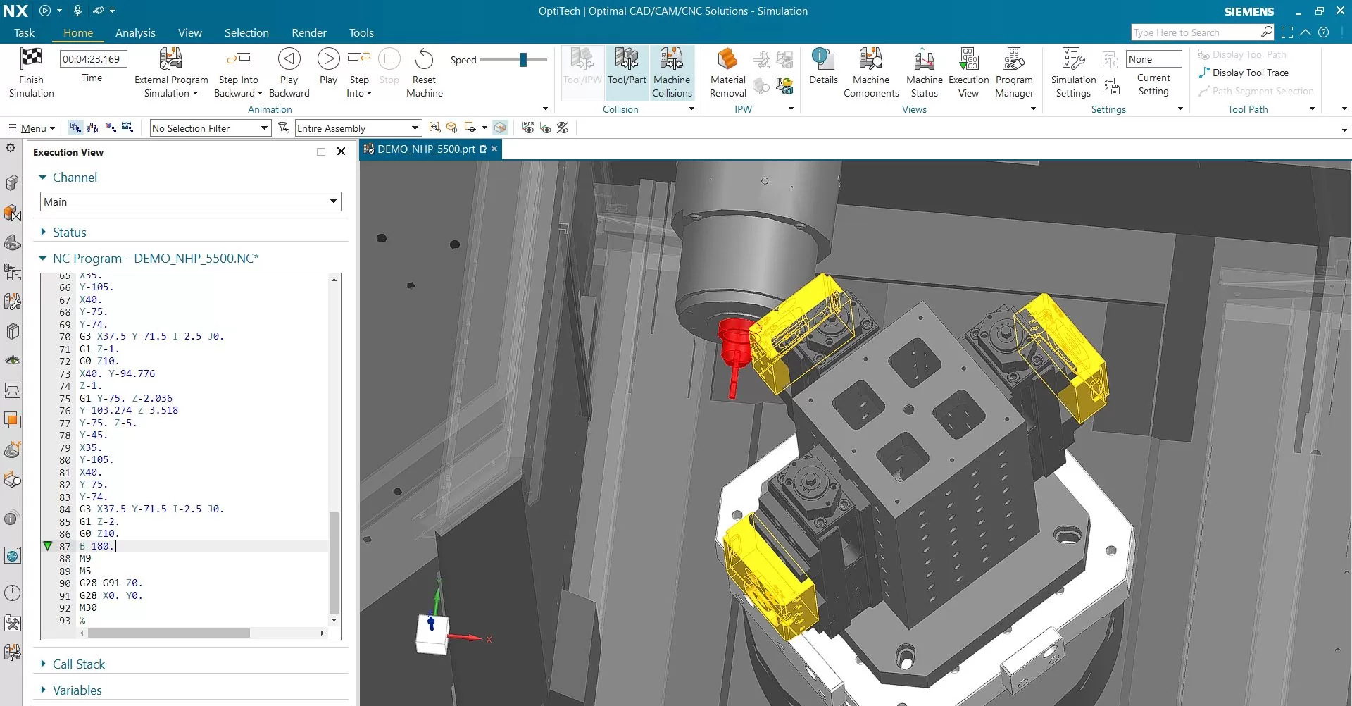Open Simulation Settings
Image resolution: width=1352 pixels, height=706 pixels.
pos(1073,73)
